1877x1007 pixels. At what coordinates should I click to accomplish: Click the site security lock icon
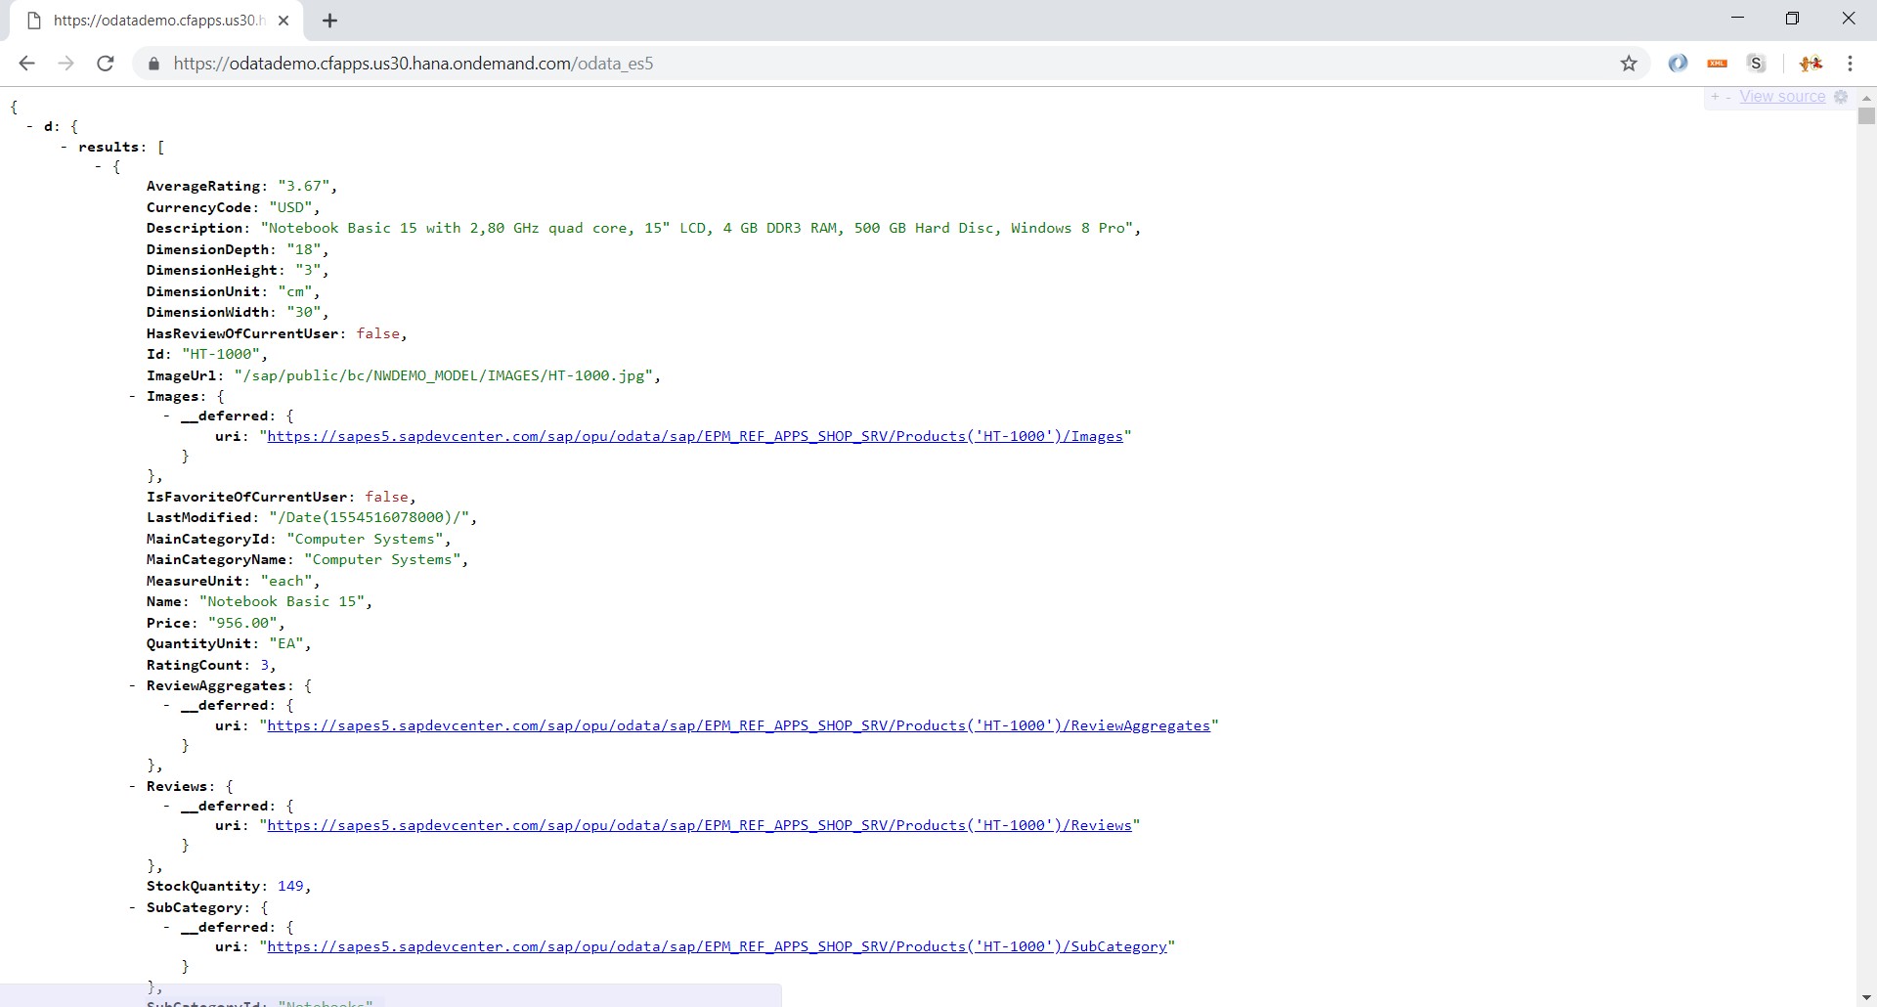pyautogui.click(x=153, y=64)
